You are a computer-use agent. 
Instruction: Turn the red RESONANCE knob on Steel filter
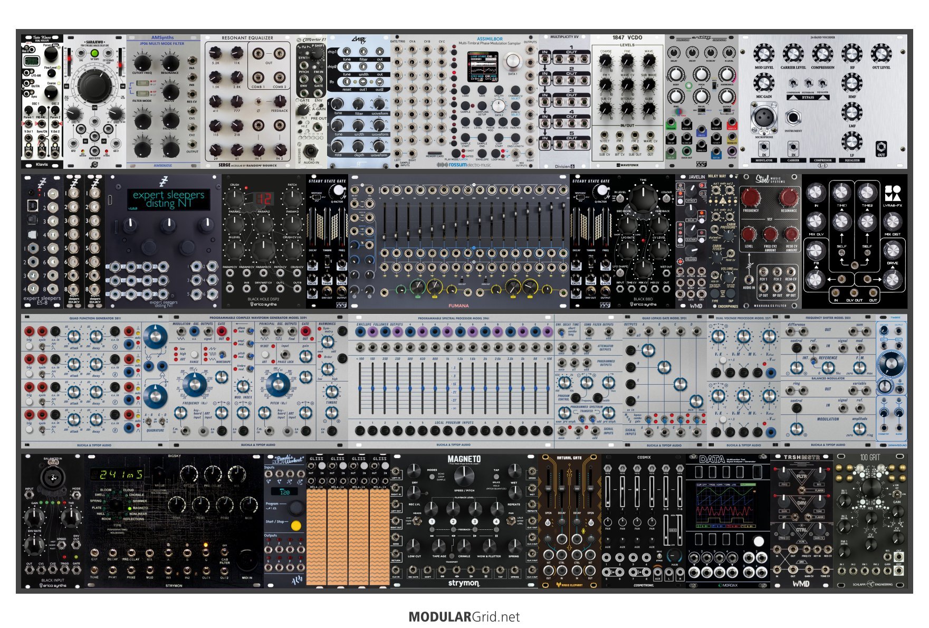788,197
